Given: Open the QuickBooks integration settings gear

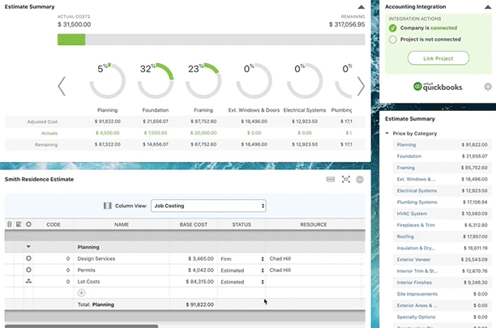Looking at the screenshot, I should 487,87.
